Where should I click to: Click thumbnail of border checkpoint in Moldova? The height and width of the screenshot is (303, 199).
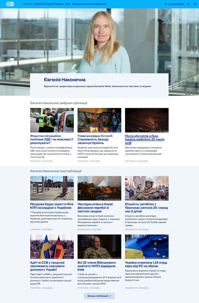(52, 188)
